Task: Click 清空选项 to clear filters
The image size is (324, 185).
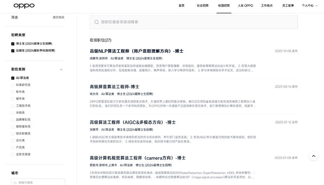Action: click(x=58, y=17)
